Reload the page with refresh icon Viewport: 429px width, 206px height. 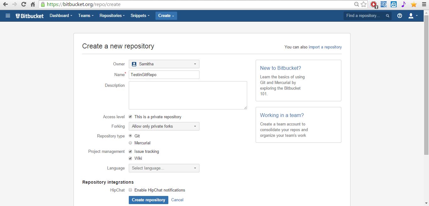[x=24, y=4]
